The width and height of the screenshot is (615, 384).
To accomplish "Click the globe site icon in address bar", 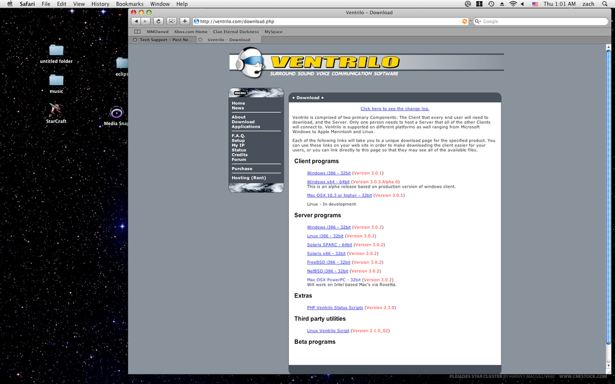I will 196,21.
